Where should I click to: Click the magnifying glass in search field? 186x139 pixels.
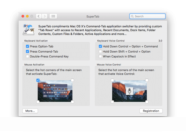132,16
